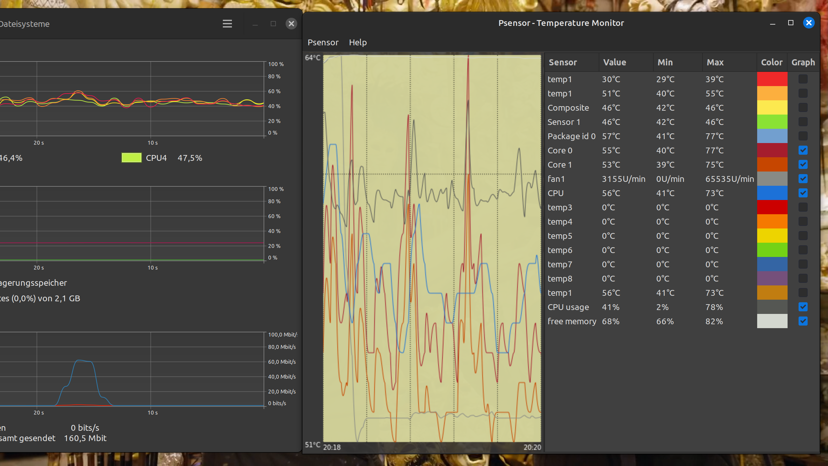Screen dimensions: 828x466
Task: Open the Help menu
Action: [358, 42]
